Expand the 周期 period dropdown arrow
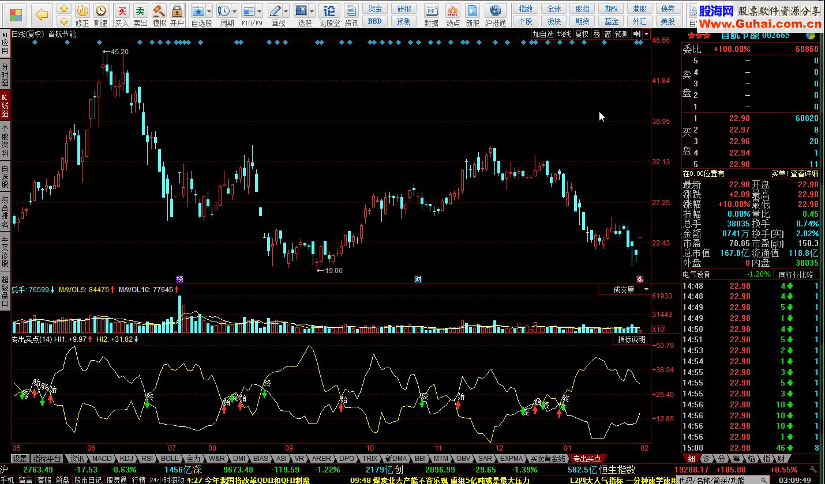This screenshot has height=484, width=825. pyautogui.click(x=234, y=12)
